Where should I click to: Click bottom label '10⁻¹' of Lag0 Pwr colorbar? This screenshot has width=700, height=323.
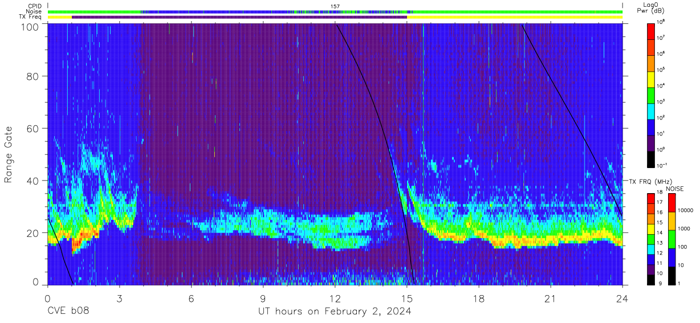point(661,165)
